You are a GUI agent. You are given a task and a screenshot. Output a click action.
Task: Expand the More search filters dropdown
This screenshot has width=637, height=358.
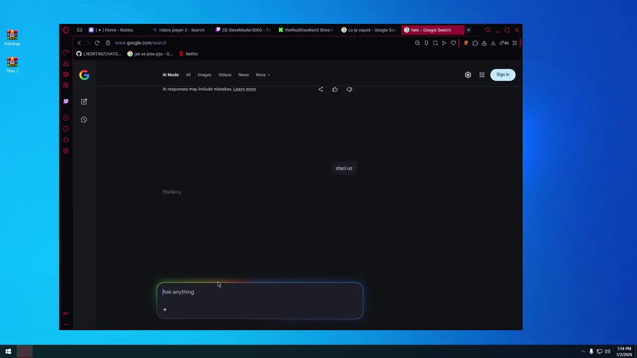(263, 75)
